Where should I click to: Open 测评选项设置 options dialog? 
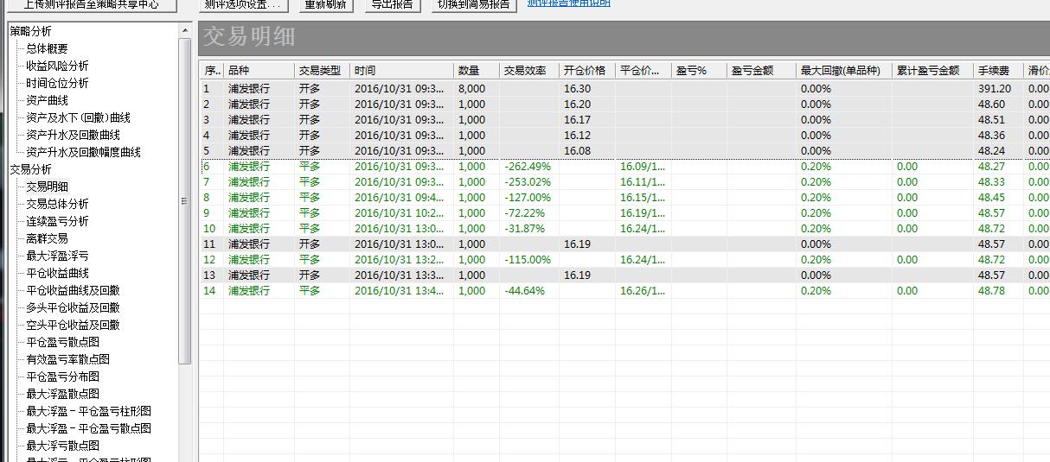tap(243, 4)
